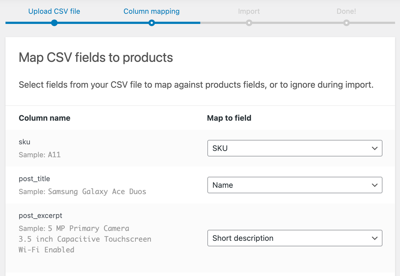
Task: Click the 'post_excerpt' column name
Action: pos(40,216)
